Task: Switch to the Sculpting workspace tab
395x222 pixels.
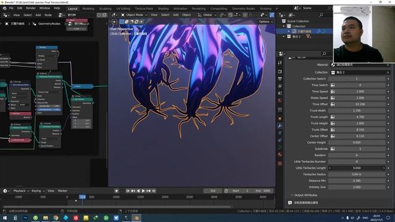Action: pos(106,9)
